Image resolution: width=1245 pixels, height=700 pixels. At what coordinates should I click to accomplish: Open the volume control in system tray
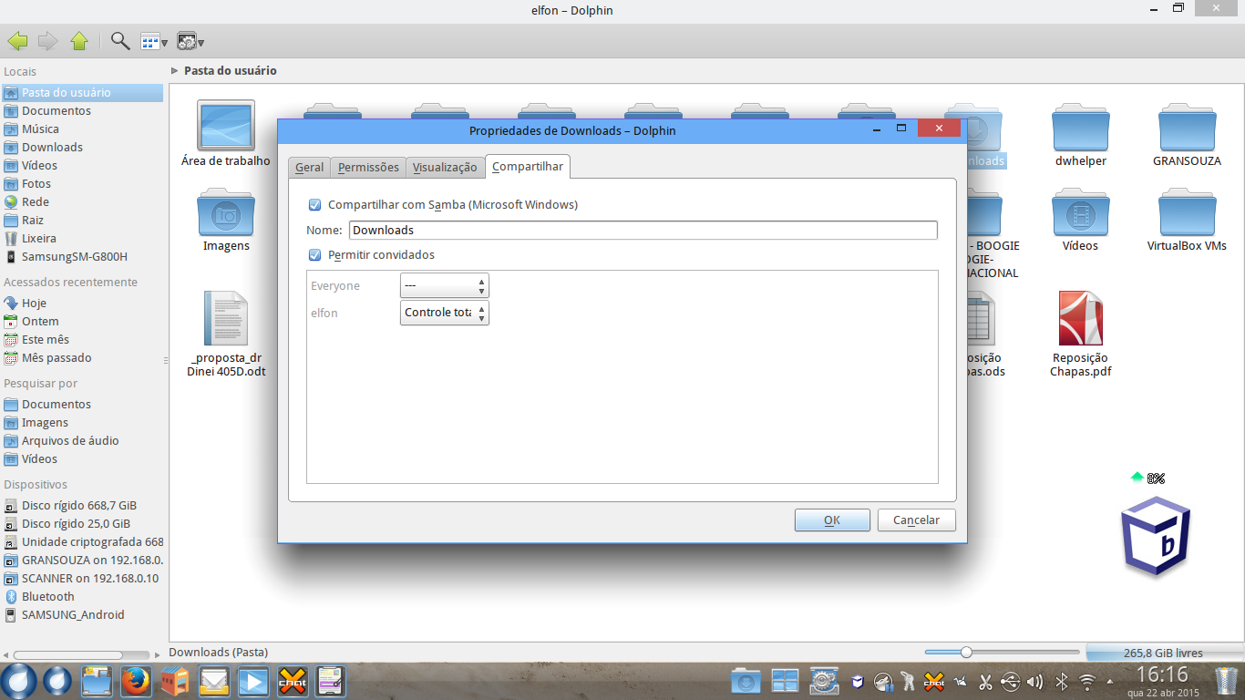click(x=1034, y=681)
